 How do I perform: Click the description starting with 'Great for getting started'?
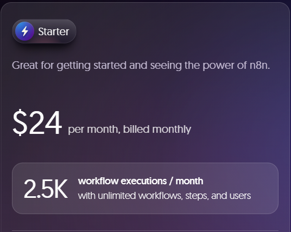[x=141, y=66]
